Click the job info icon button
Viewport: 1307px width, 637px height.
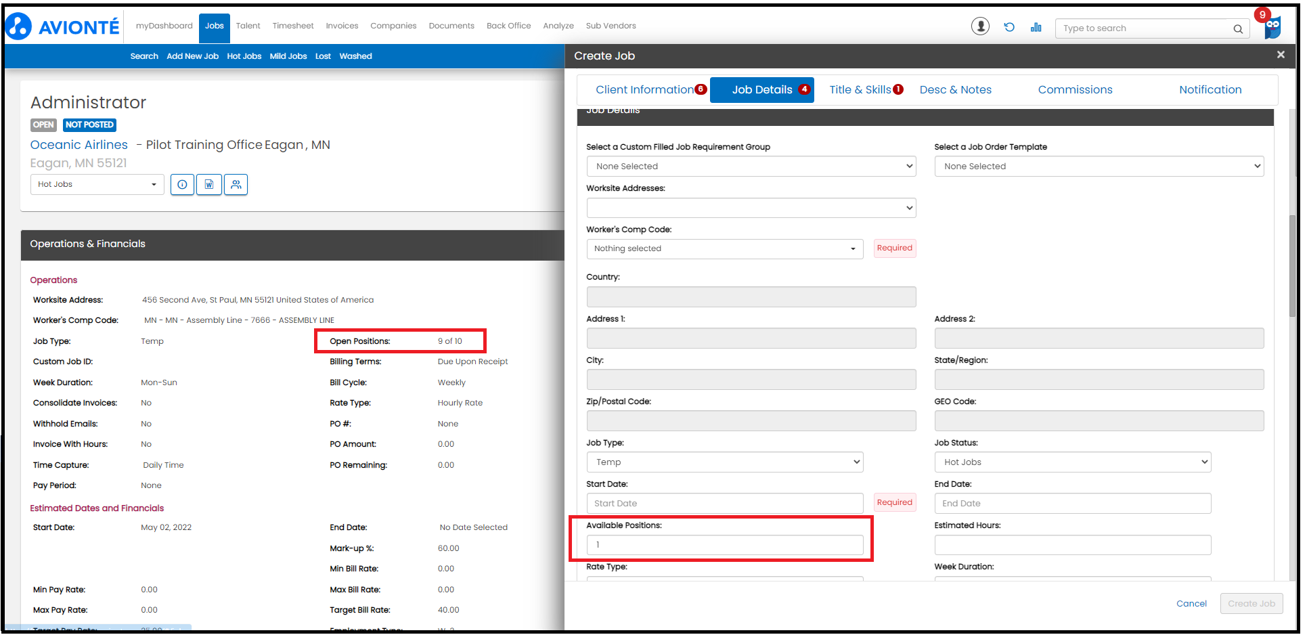click(182, 184)
